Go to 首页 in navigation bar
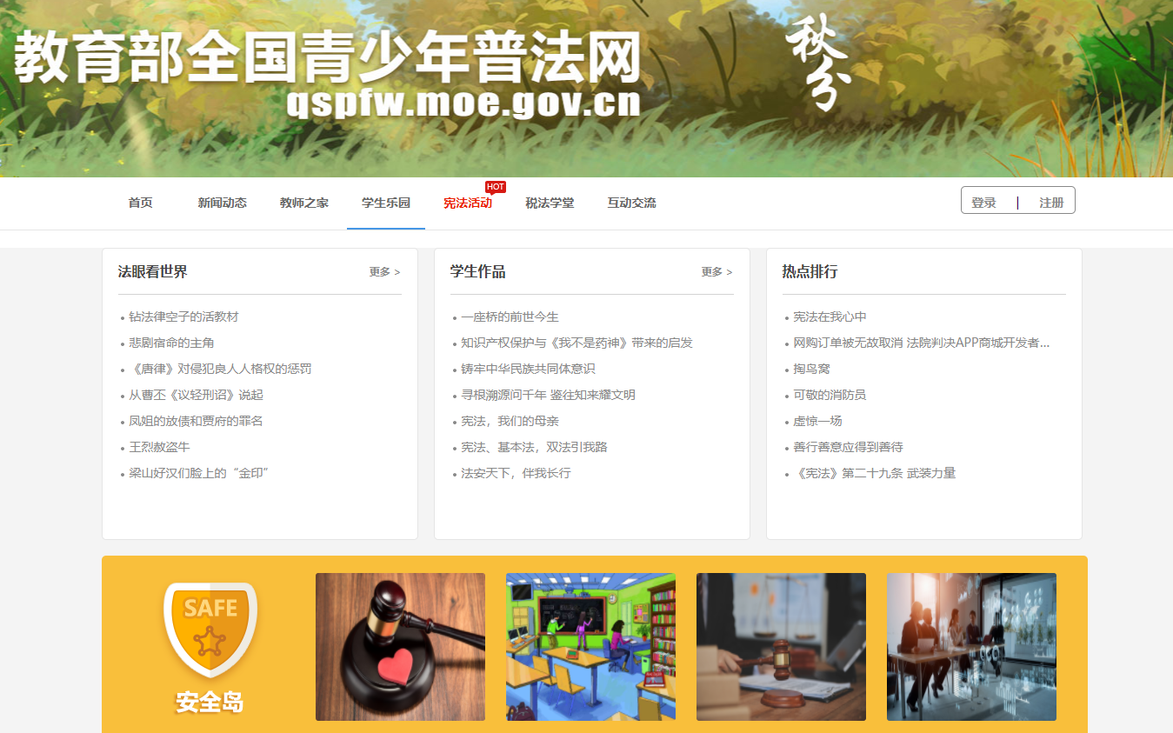The image size is (1173, 733). (x=140, y=203)
